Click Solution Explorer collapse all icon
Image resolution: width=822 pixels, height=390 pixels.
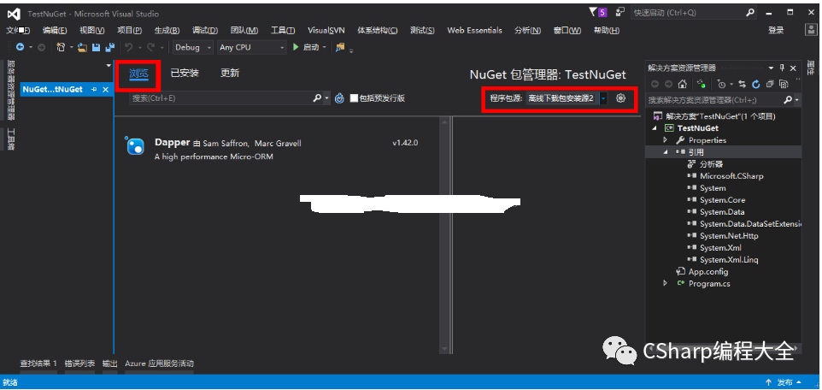(770, 84)
